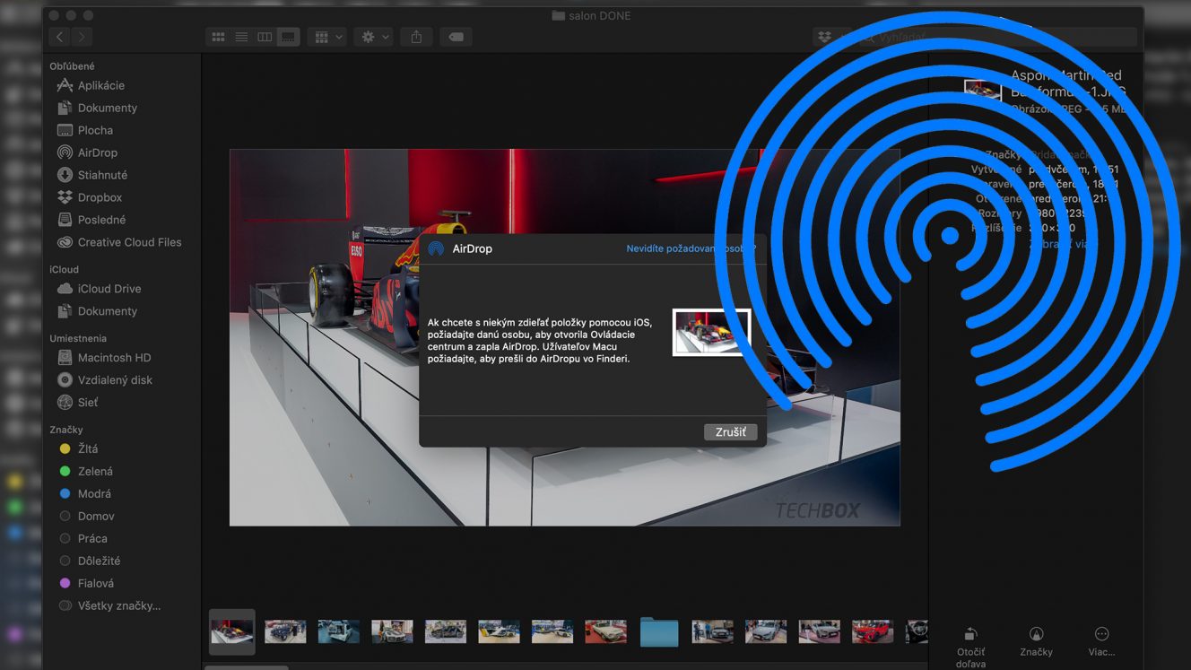
Task: Switch Finder to gallery view
Action: (x=288, y=37)
